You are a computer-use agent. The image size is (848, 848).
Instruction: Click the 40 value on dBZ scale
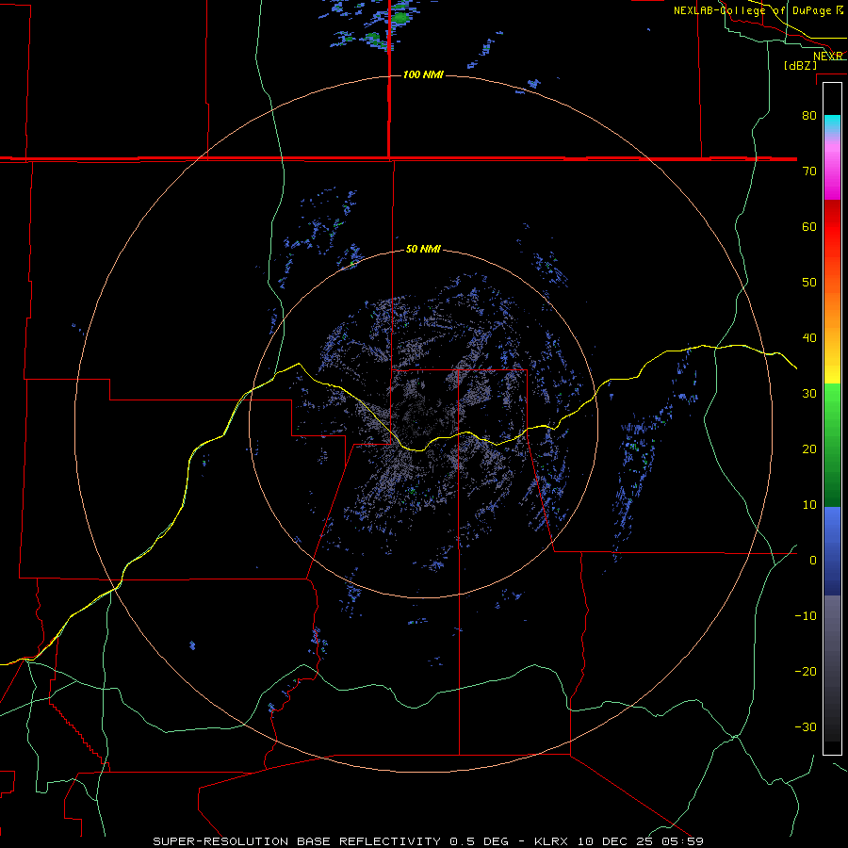click(809, 338)
